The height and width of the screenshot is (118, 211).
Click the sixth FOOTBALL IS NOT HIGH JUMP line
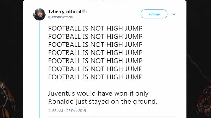[x=95, y=69]
